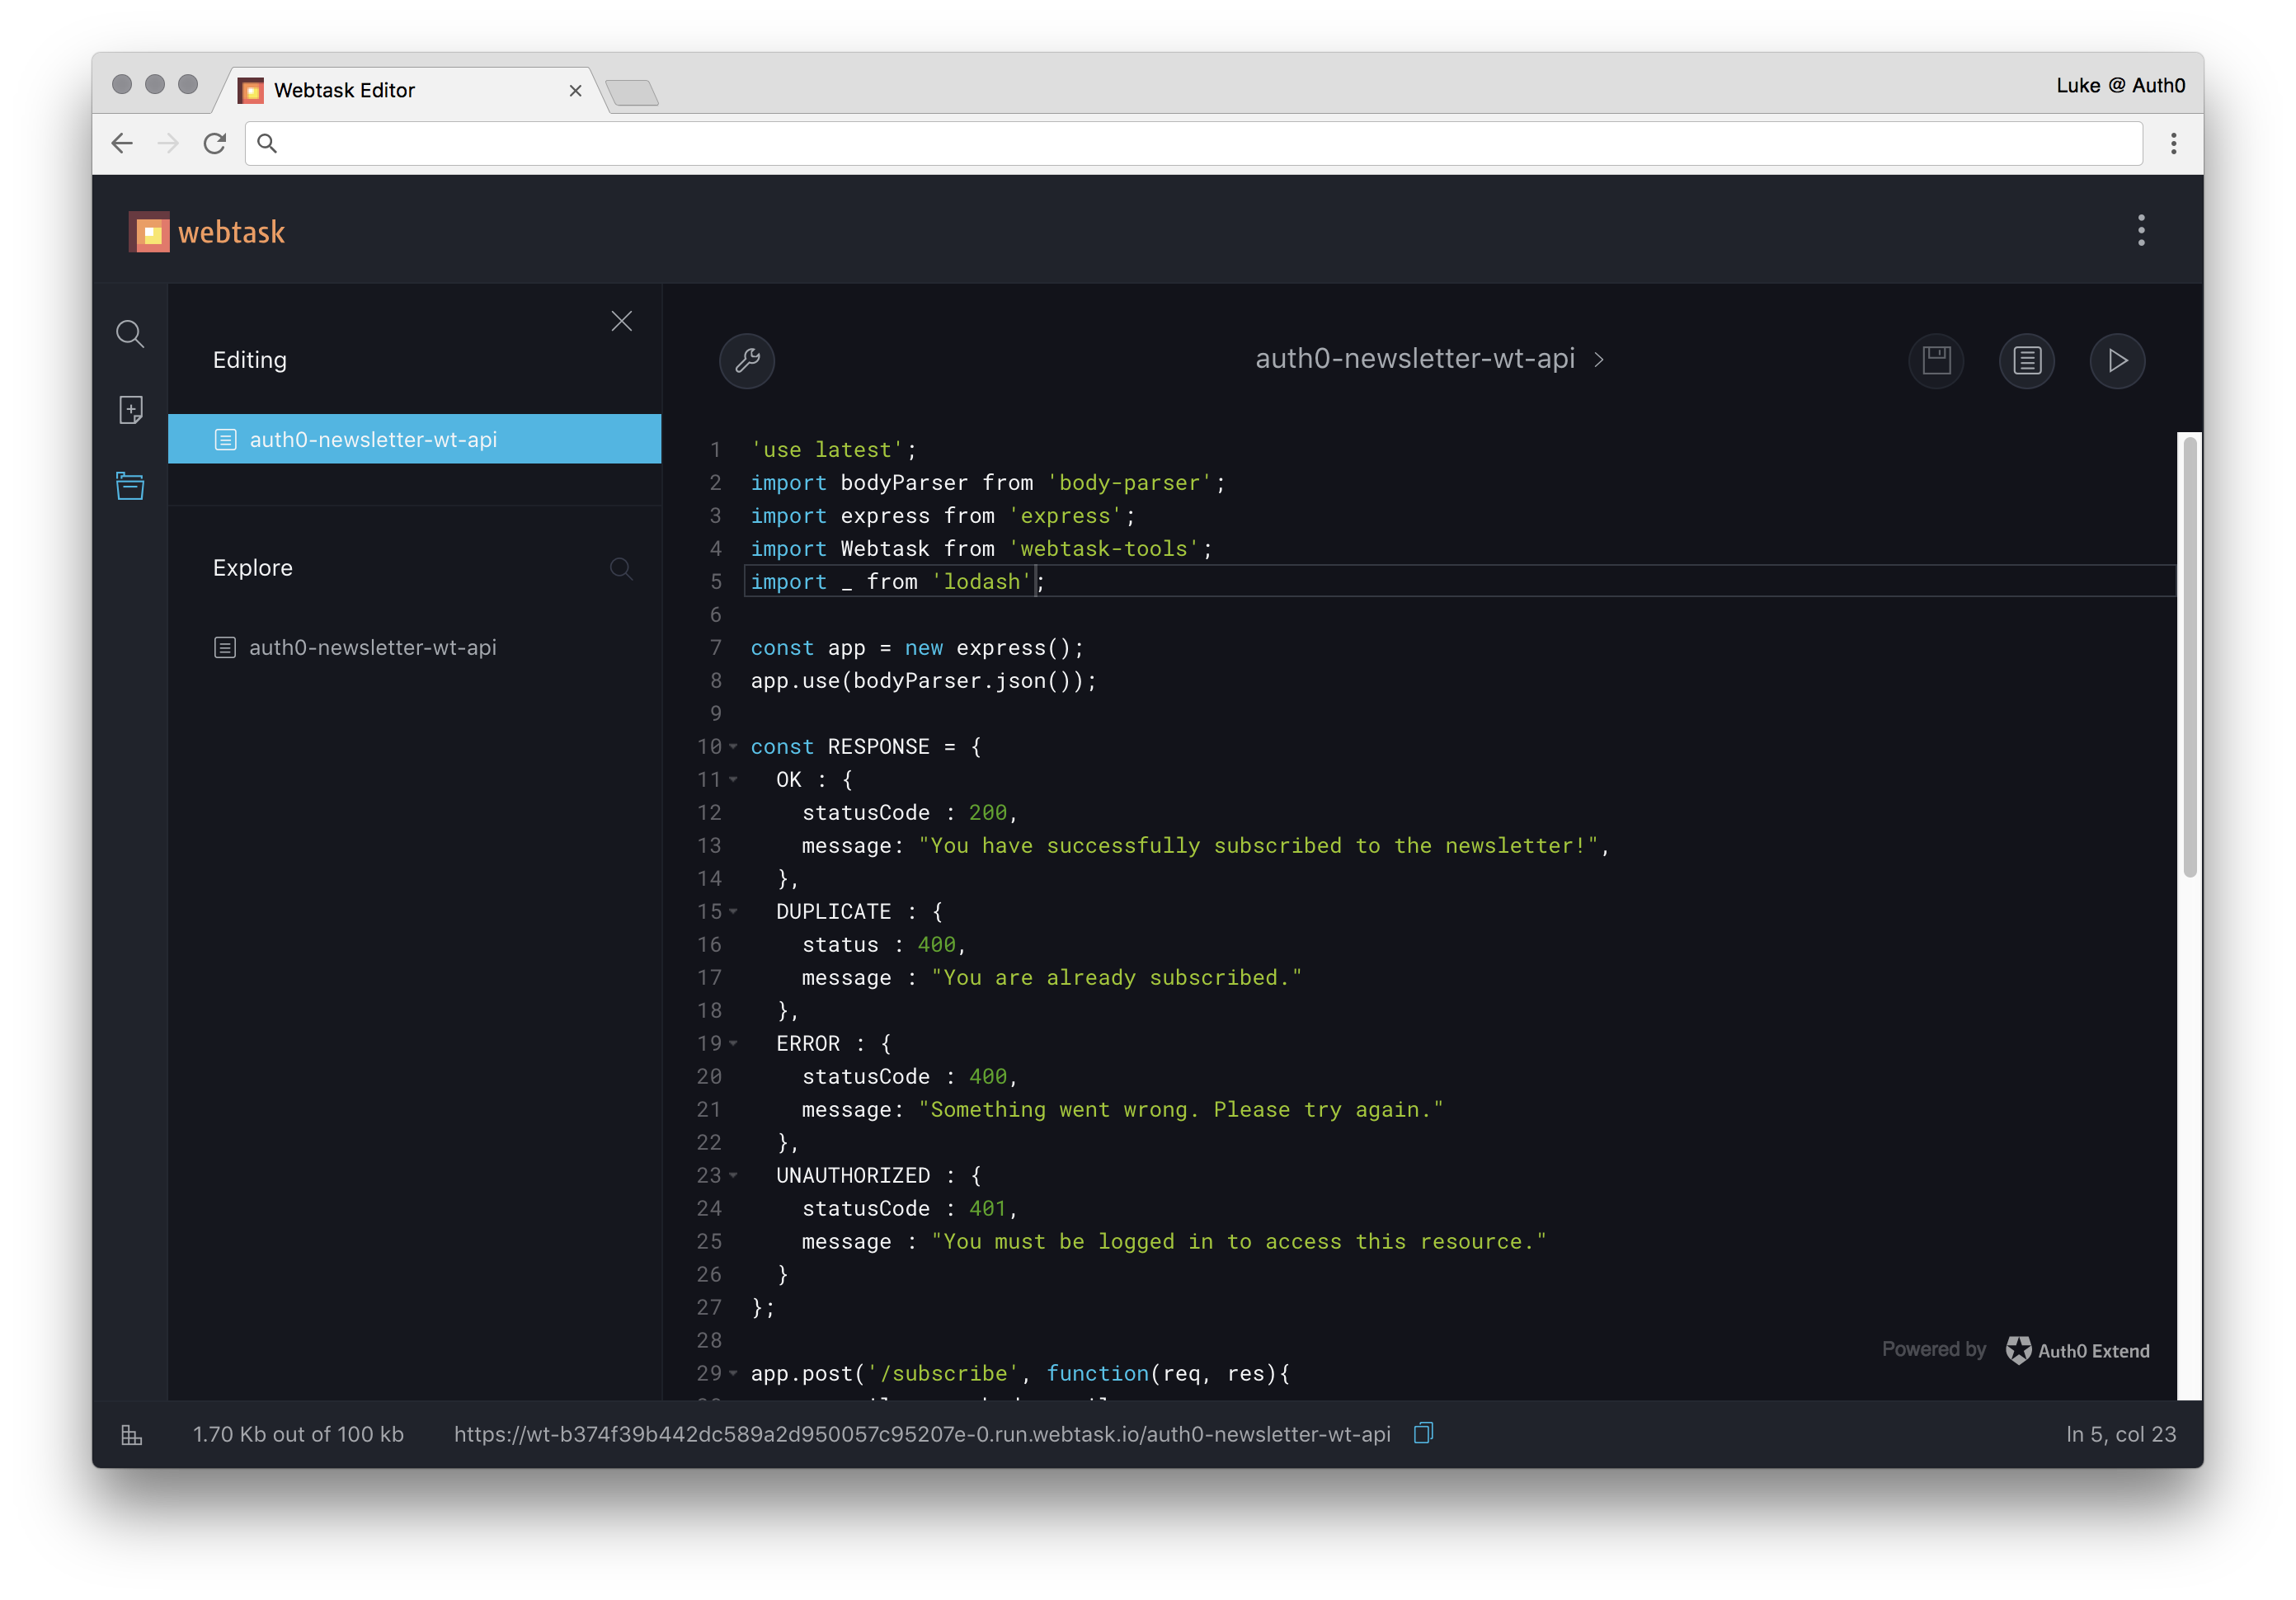Open the logs viewer icon
Screen dimensions: 2296x1600
tap(2027, 361)
